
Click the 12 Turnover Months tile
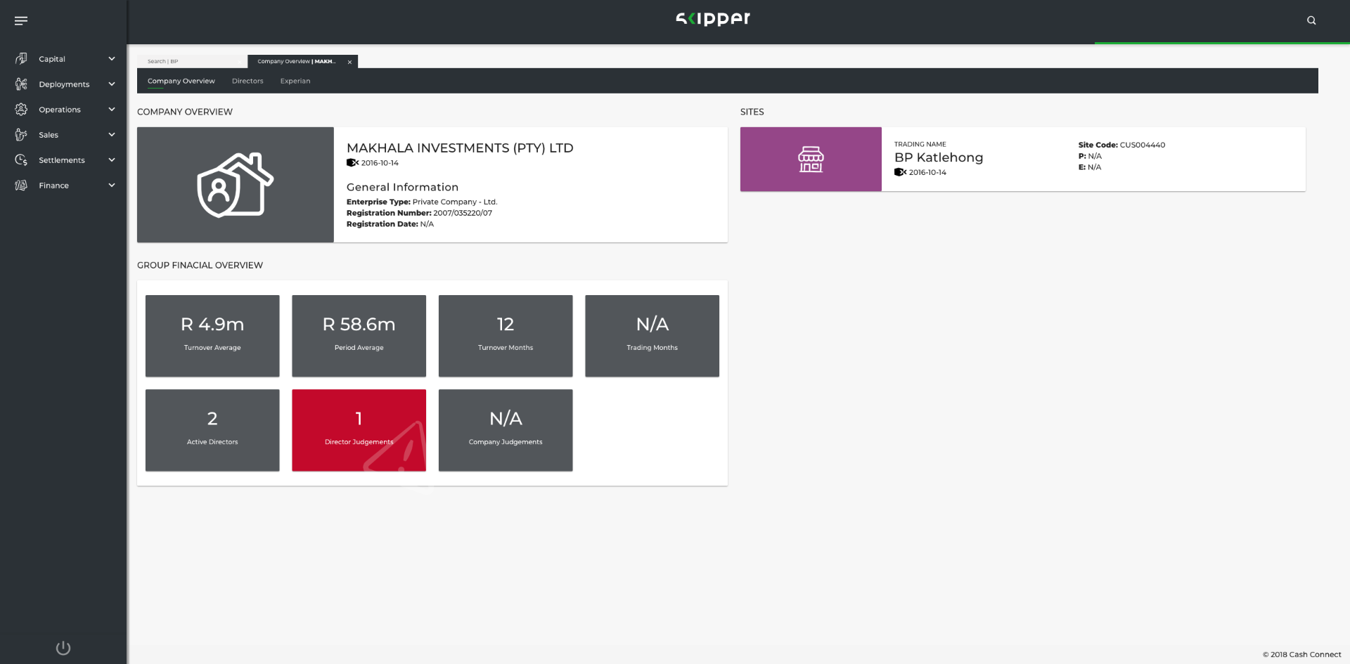(x=506, y=336)
